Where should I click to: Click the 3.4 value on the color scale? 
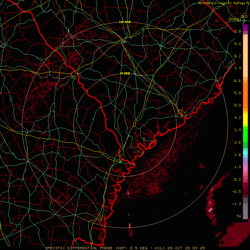[237, 130]
